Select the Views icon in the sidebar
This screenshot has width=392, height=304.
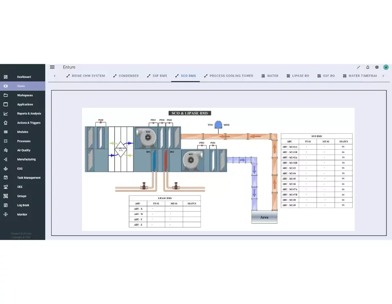click(6, 86)
